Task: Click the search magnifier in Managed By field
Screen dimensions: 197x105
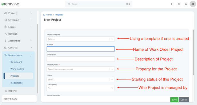Action: coord(50,88)
